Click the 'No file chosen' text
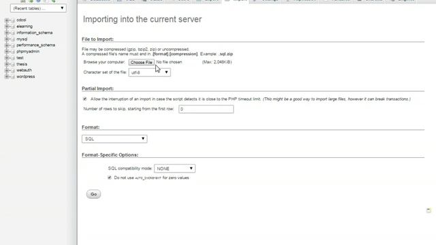This screenshot has height=245, width=436. (169, 62)
